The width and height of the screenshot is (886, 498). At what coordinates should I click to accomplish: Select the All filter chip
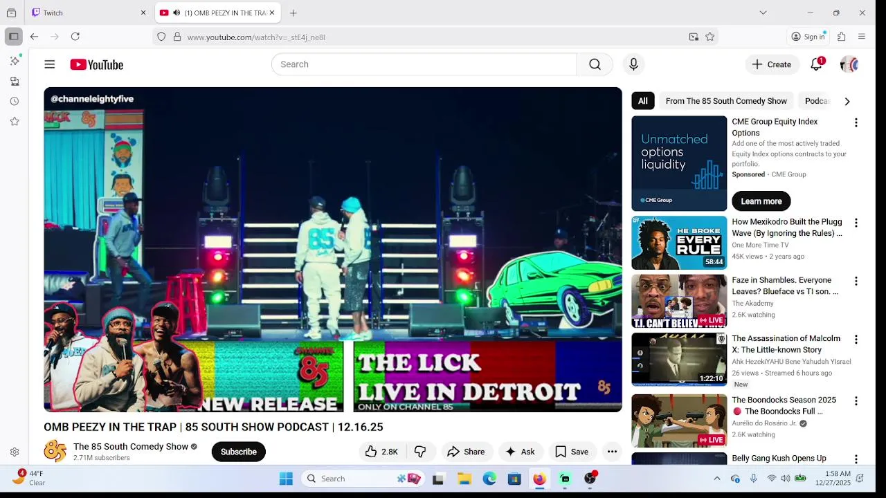click(643, 101)
